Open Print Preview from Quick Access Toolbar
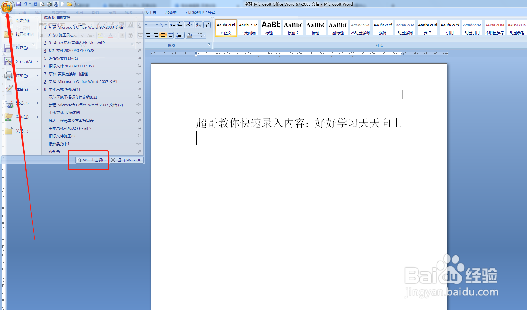 click(42, 4)
